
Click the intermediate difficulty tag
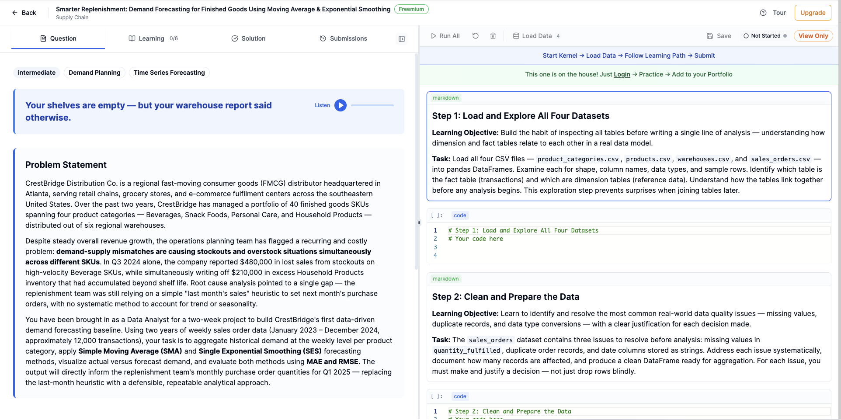[x=37, y=73]
